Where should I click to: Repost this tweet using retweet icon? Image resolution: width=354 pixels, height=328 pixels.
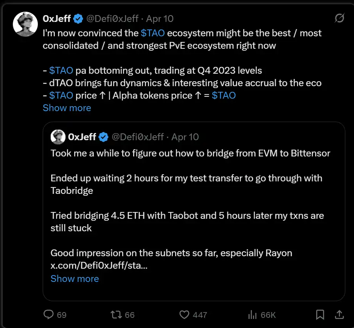(x=115, y=314)
